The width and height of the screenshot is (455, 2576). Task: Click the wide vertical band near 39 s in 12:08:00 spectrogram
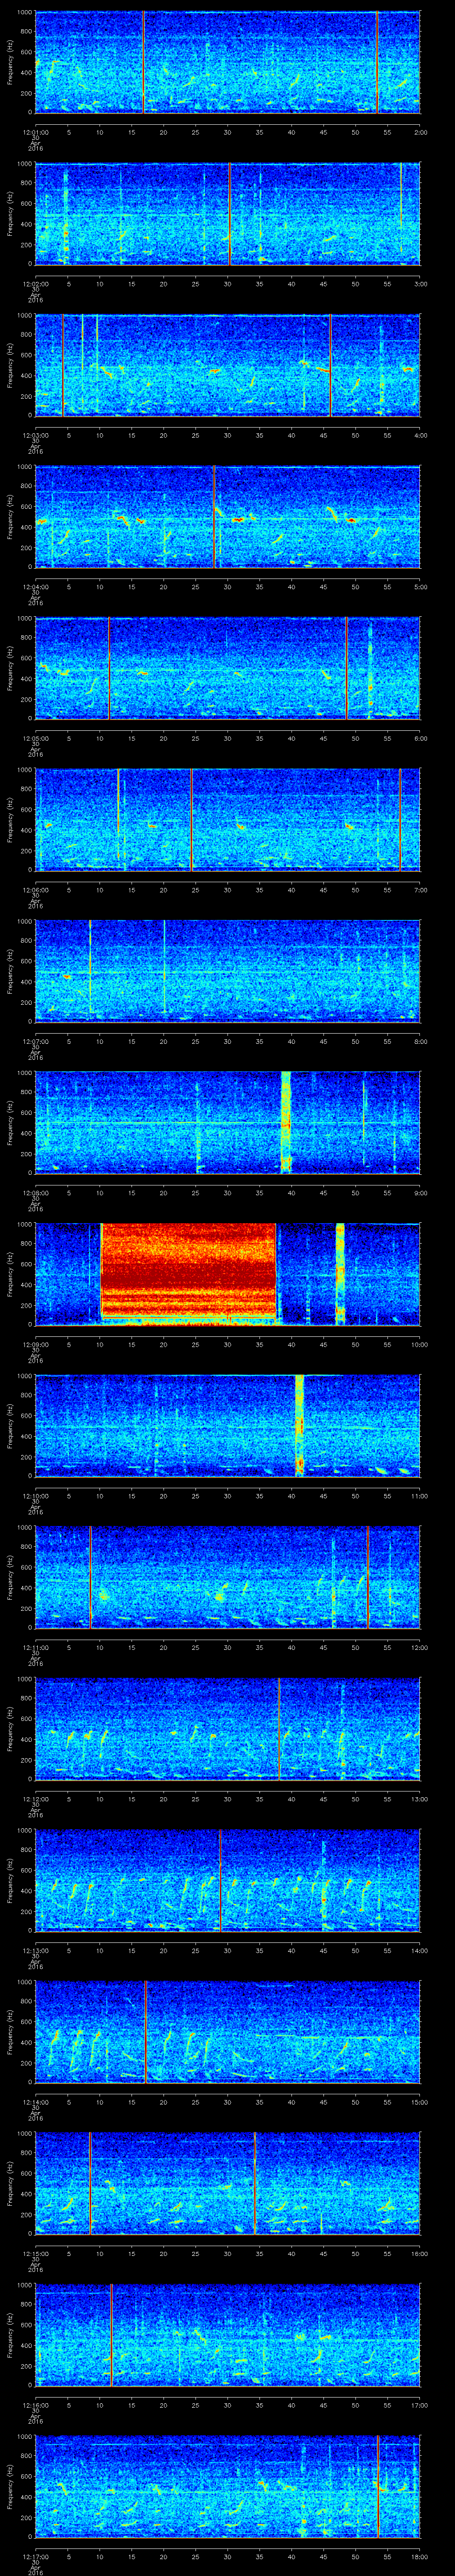(286, 1122)
